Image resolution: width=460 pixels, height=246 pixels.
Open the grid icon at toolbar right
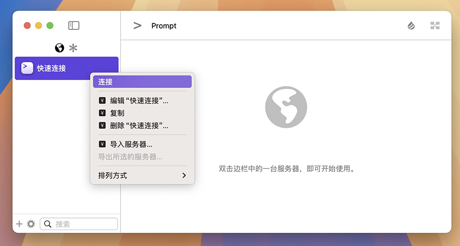(435, 26)
